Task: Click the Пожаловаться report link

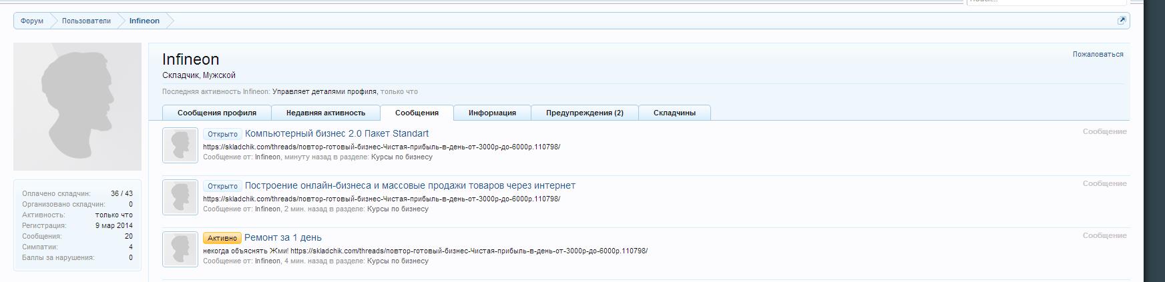Action: [x=1098, y=54]
